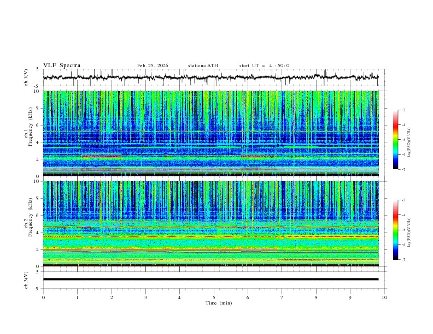Click the upper color bar's log(PSD) label
The image size is (433, 334).
409,142
